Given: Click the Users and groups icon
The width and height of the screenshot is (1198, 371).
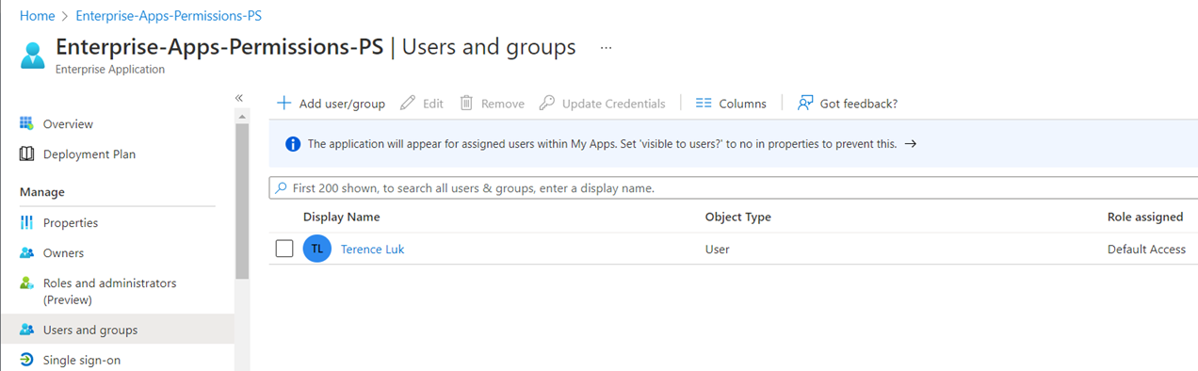Looking at the screenshot, I should click(x=27, y=330).
